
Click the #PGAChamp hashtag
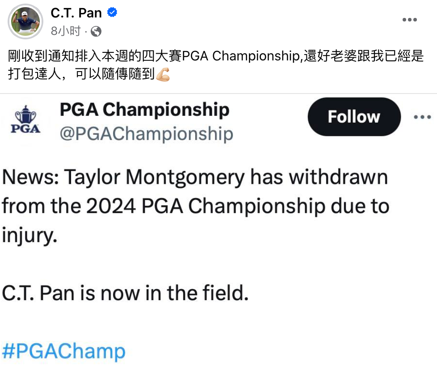point(63,350)
